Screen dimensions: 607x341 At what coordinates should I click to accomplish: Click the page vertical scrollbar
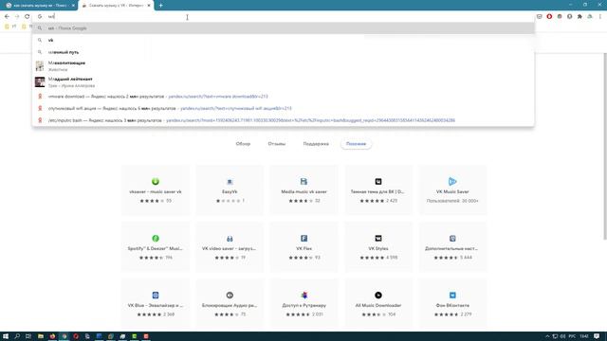(605, 146)
